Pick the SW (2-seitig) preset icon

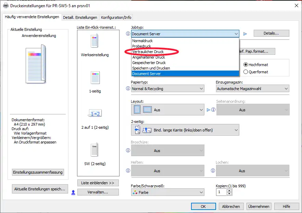coord(95,150)
